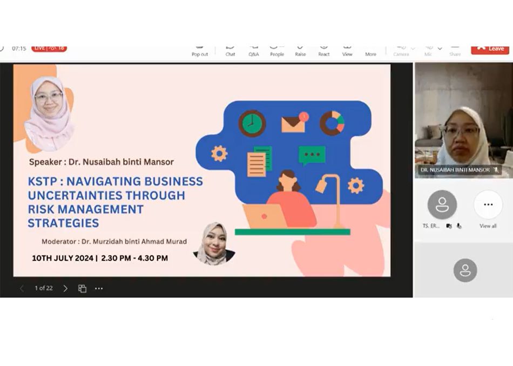
Task: Open the Q&A panel
Action: tap(253, 50)
